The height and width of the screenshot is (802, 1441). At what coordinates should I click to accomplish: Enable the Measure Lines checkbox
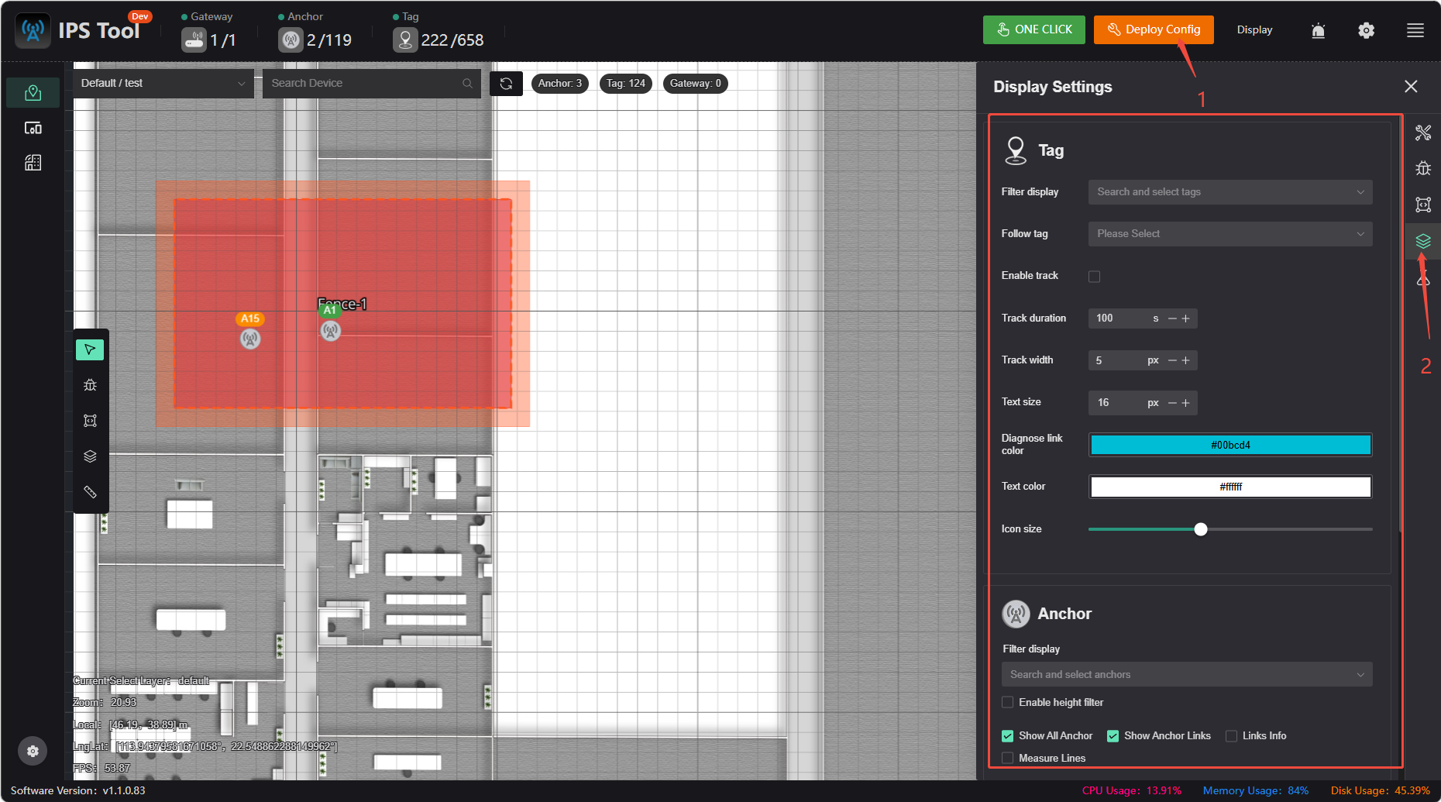point(1007,758)
